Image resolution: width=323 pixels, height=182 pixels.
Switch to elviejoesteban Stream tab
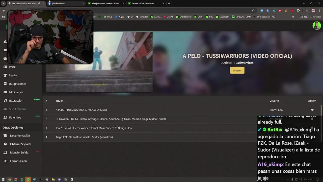pos(105,4)
